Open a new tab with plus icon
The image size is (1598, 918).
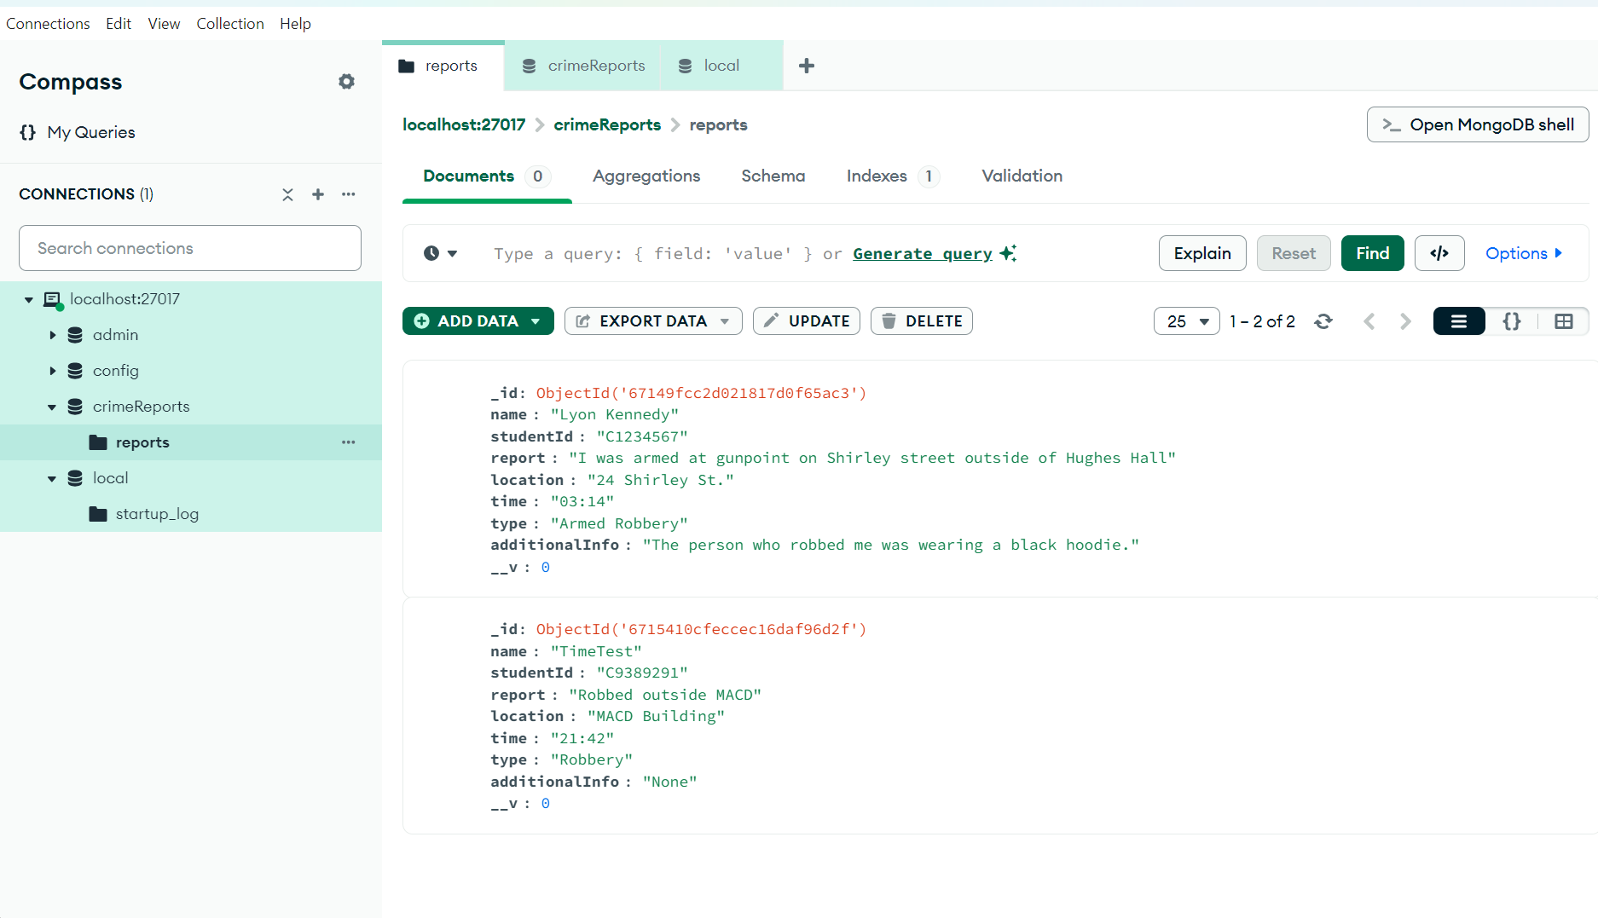coord(807,66)
